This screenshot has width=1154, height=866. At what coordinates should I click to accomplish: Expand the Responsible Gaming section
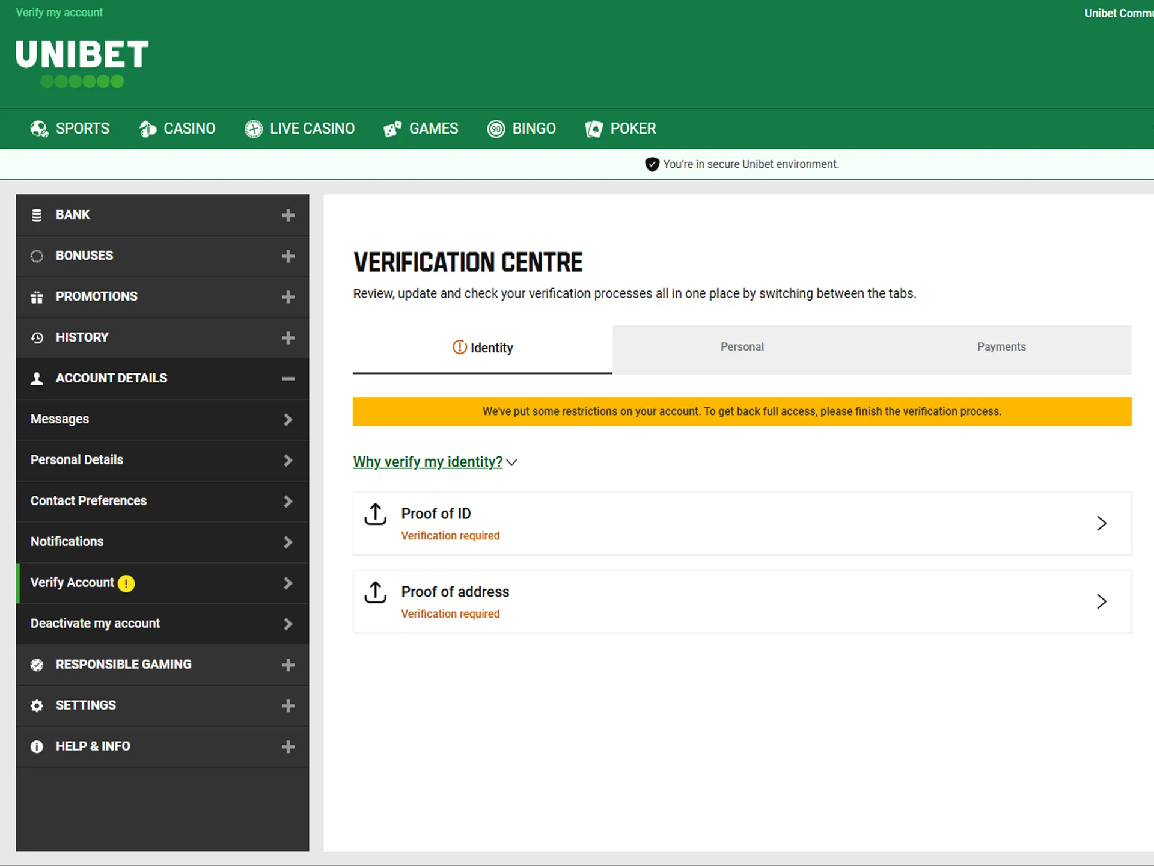288,664
